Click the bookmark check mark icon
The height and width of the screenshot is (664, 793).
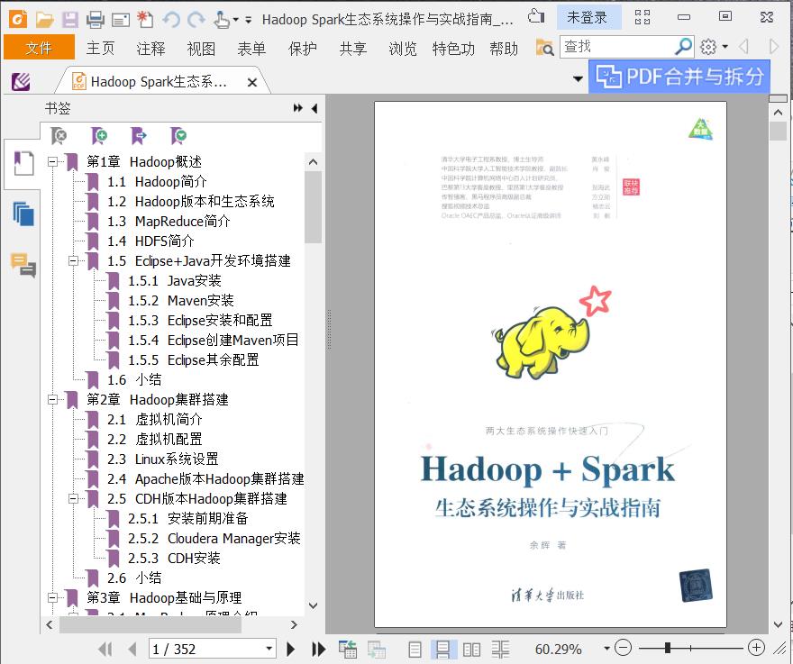click(x=178, y=135)
